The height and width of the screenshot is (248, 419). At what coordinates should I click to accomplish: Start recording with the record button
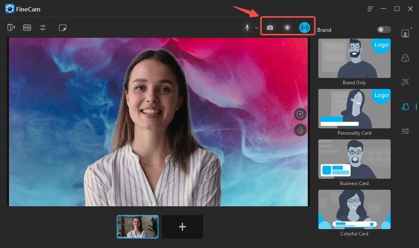click(x=287, y=28)
